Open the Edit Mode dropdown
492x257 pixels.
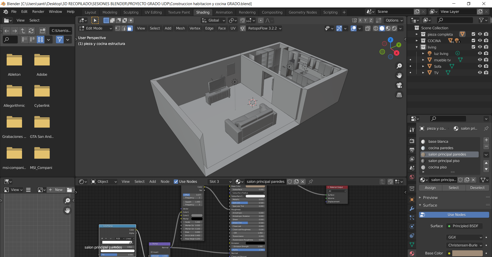click(96, 28)
